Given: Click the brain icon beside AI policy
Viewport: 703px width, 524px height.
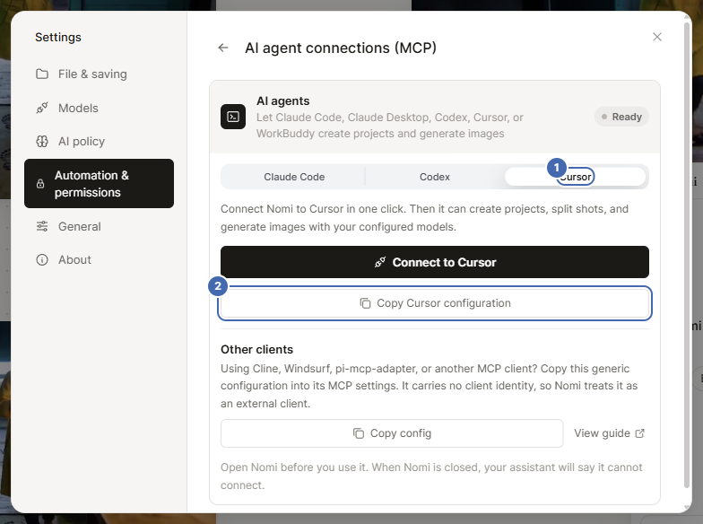Looking at the screenshot, I should (42, 142).
